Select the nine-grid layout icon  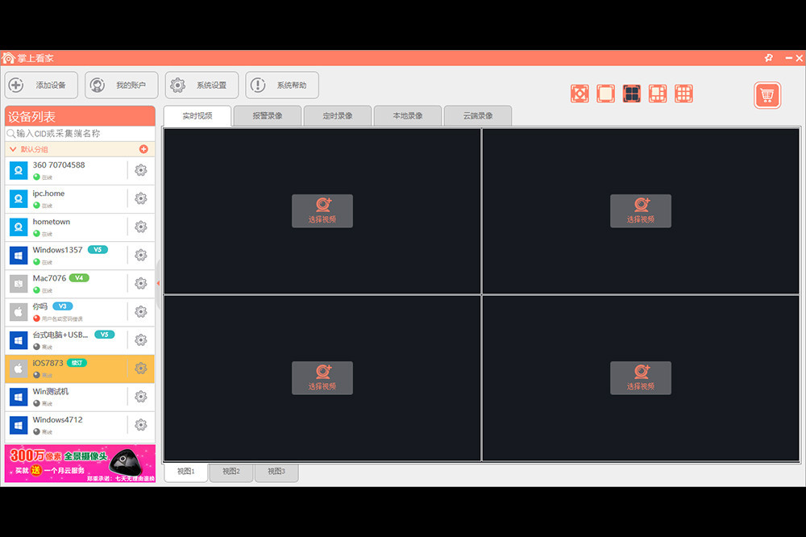tap(683, 94)
